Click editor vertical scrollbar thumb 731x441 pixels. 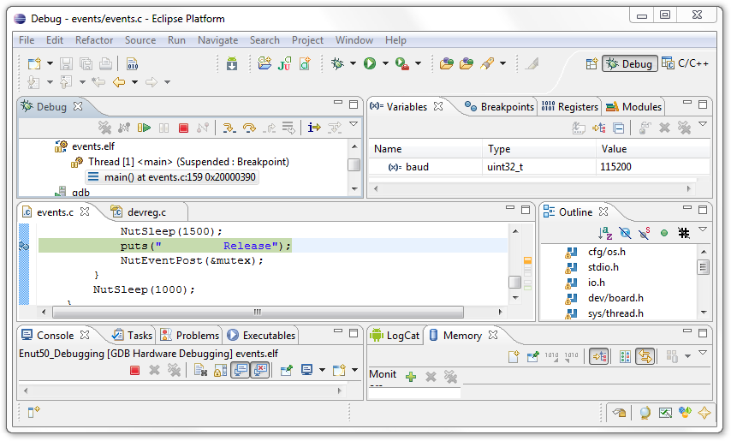tap(515, 282)
